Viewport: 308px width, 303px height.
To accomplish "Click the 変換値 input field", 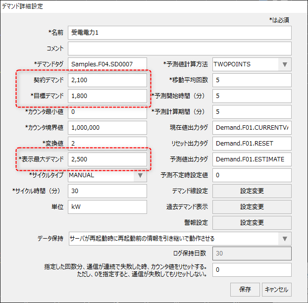I will click(x=107, y=144).
